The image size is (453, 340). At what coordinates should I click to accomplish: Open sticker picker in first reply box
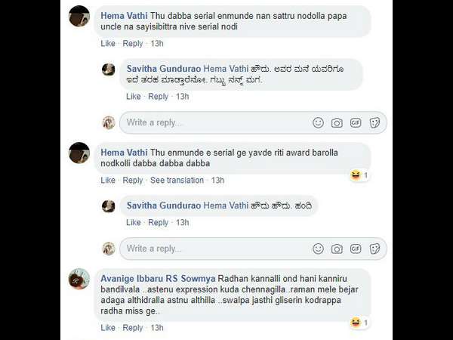pos(374,122)
